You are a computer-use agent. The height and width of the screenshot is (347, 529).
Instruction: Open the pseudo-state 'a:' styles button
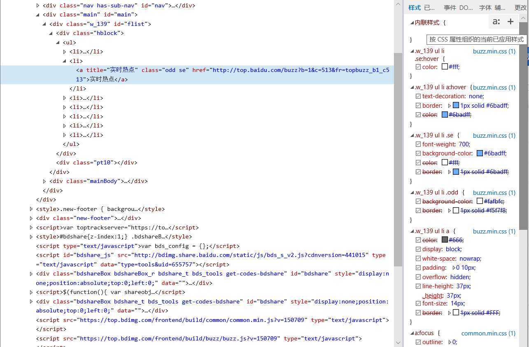click(x=496, y=22)
